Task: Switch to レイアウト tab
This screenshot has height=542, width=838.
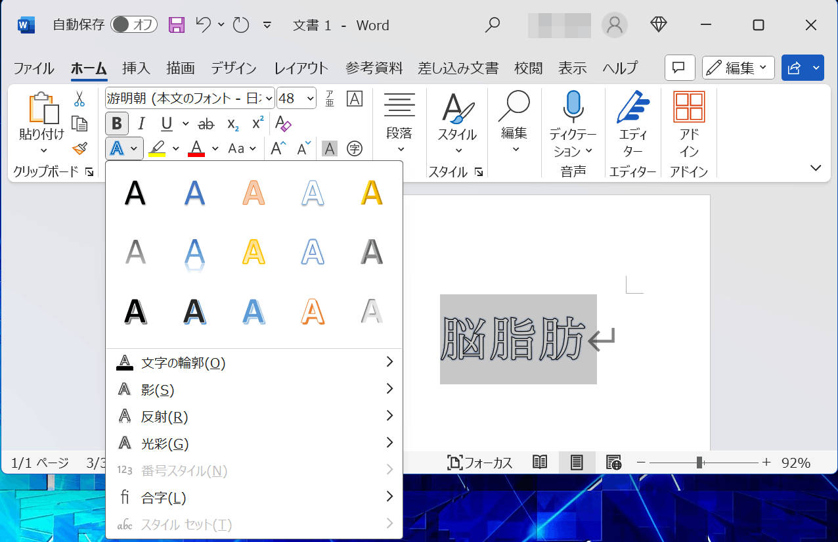Action: coord(301,68)
